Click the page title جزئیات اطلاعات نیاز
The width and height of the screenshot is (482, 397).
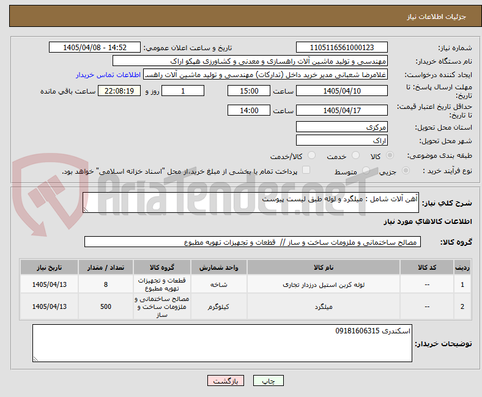437,17
